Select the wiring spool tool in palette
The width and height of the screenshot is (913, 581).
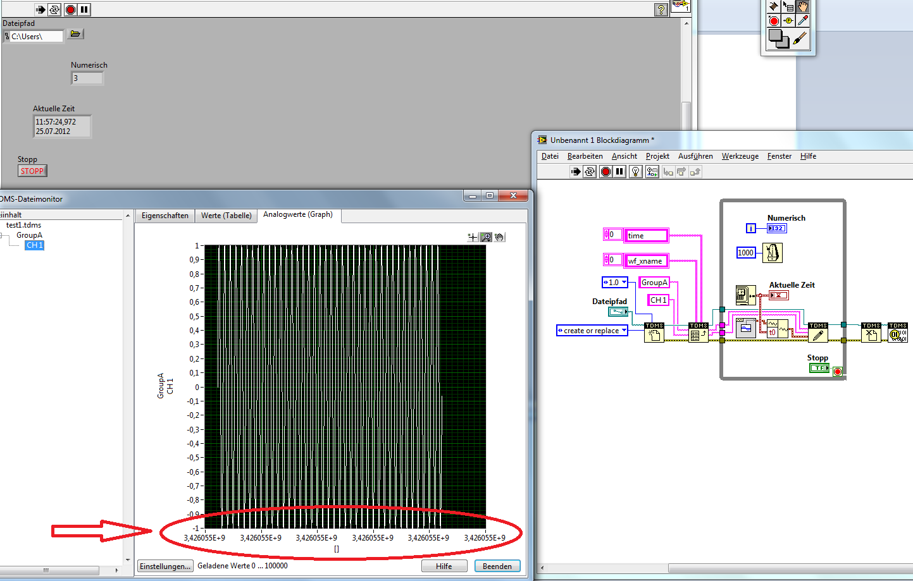tap(774, 6)
